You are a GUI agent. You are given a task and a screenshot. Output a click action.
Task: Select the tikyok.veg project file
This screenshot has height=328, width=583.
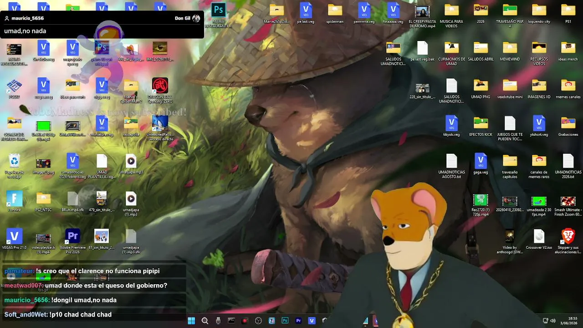(451, 126)
